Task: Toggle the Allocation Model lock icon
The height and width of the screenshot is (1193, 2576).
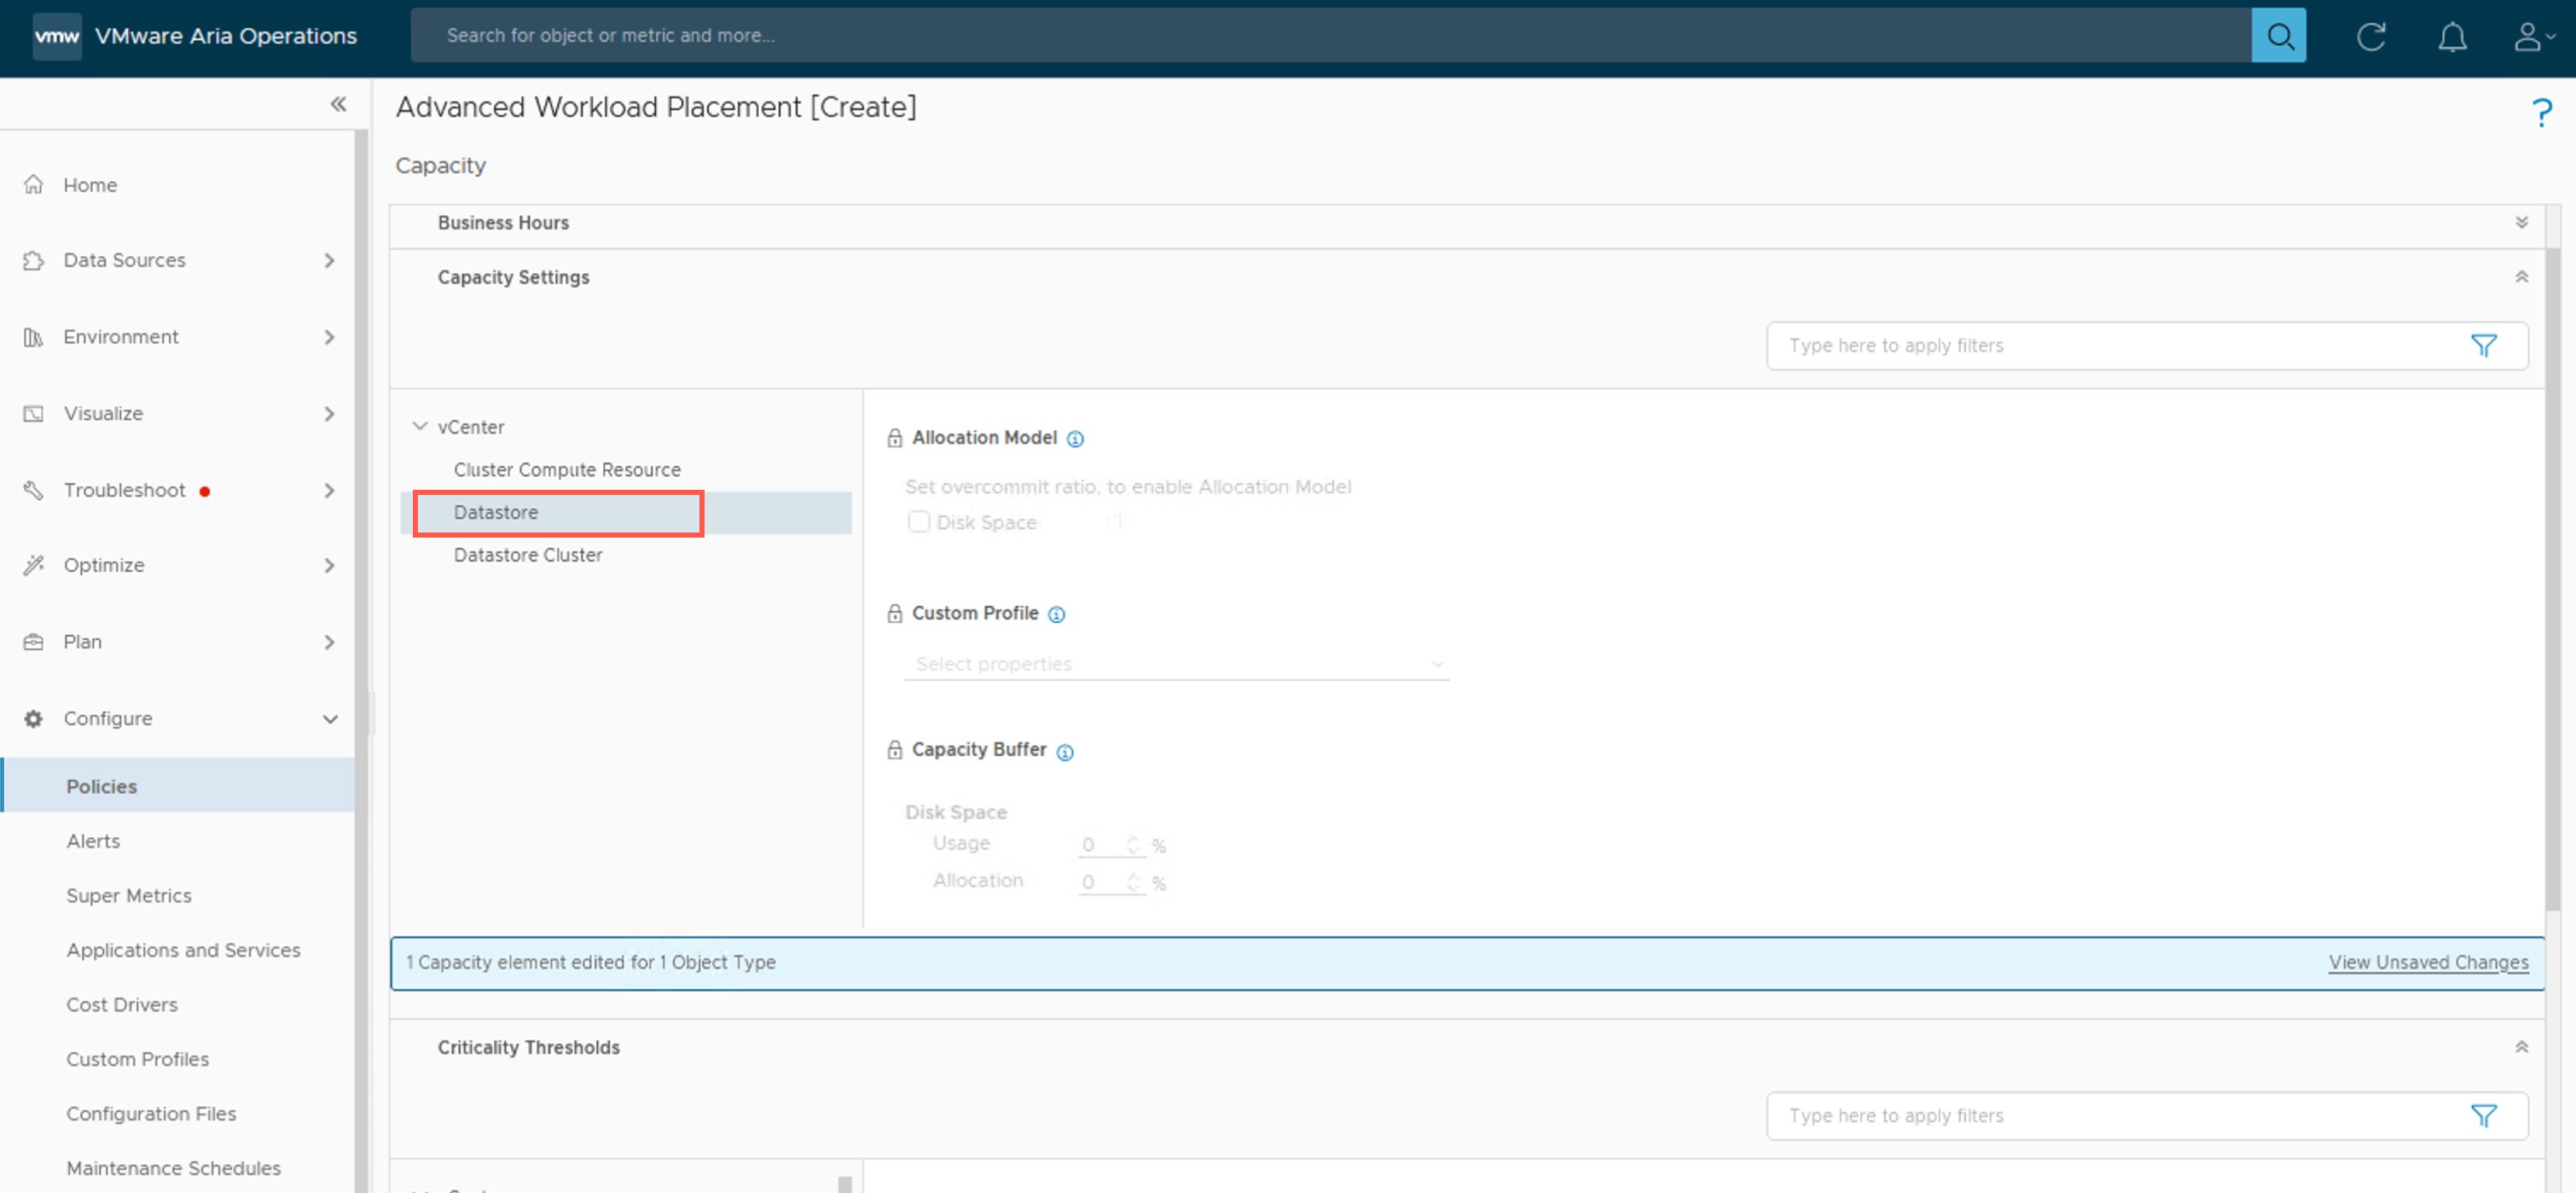Action: click(894, 439)
